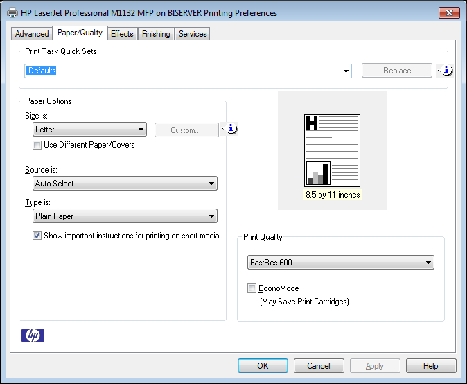Screen dimensions: 467x384
Task: Open Help with the Help button
Action: [x=431, y=365]
